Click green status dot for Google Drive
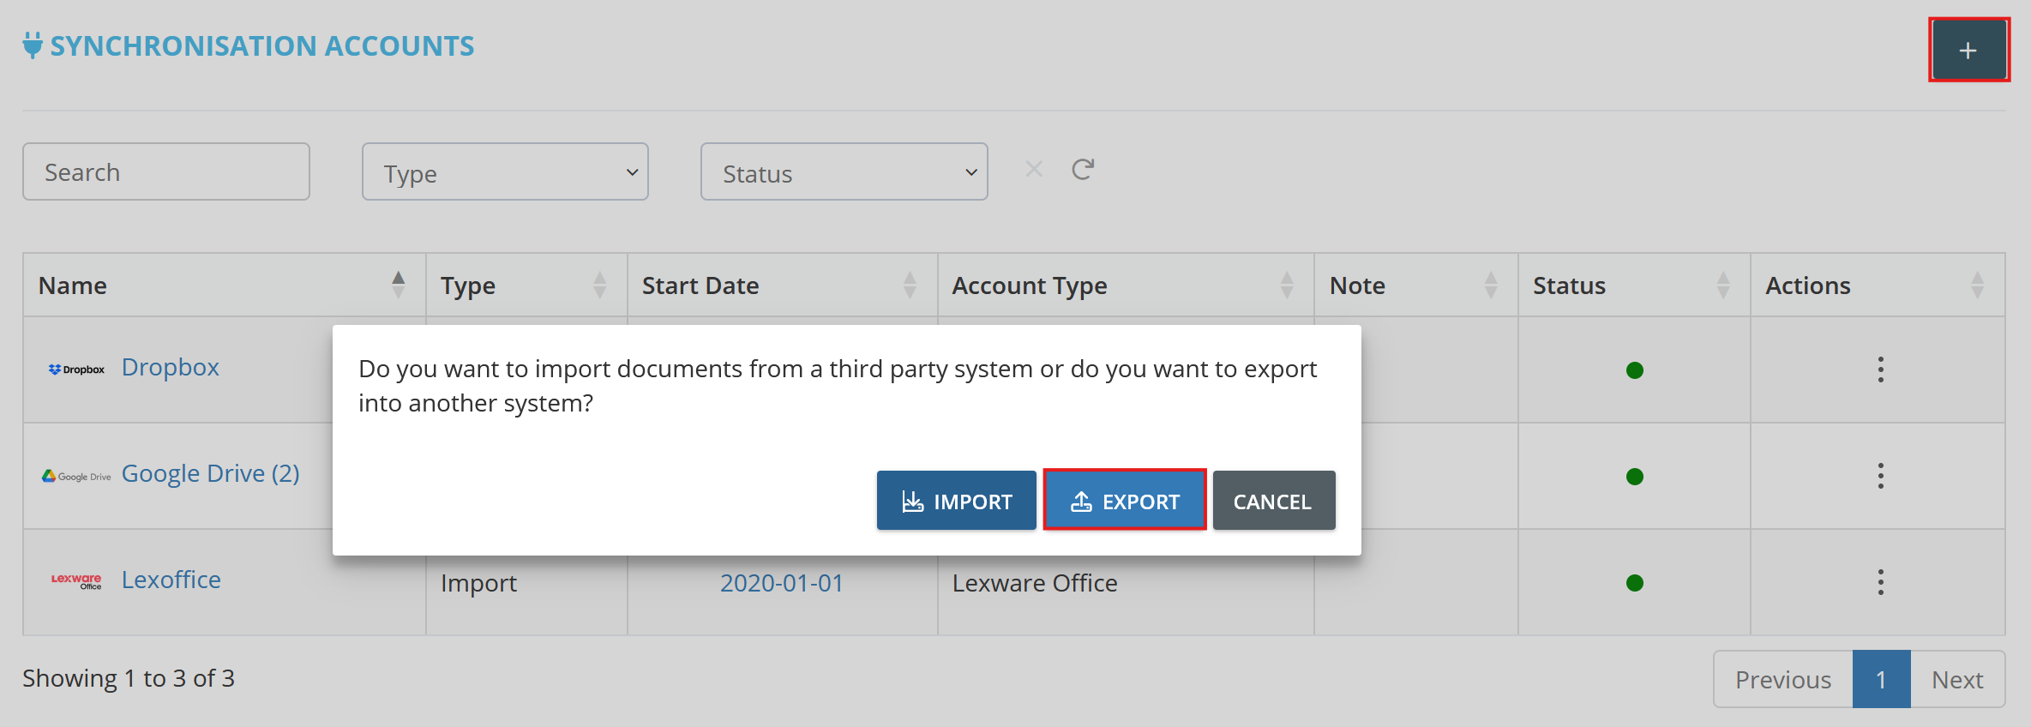Image resolution: width=2031 pixels, height=727 pixels. [1635, 477]
